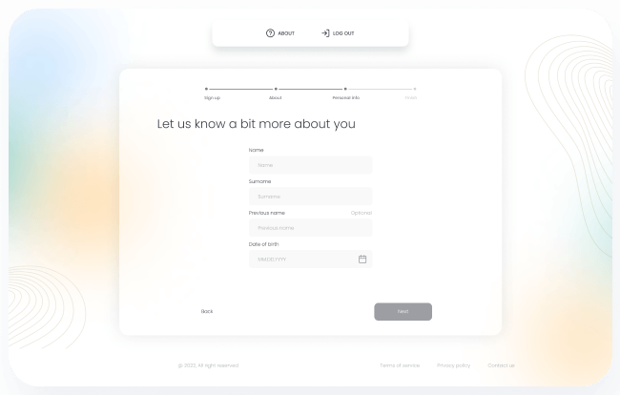Image resolution: width=620 pixels, height=395 pixels.
Task: Click the Finish step in progress bar
Action: pyautogui.click(x=414, y=89)
